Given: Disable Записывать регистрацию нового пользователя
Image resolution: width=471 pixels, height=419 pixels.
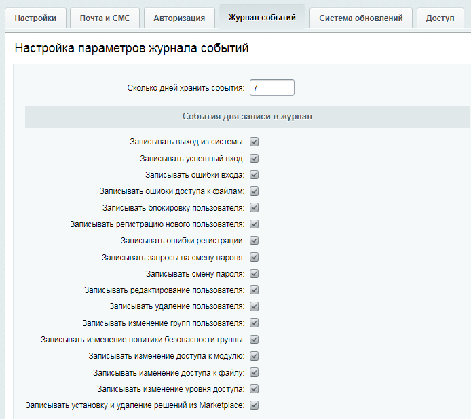Looking at the screenshot, I should tap(255, 224).
